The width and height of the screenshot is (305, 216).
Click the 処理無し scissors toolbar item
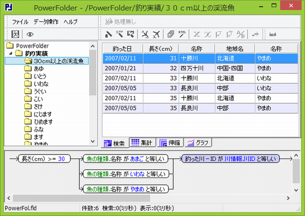point(120,22)
